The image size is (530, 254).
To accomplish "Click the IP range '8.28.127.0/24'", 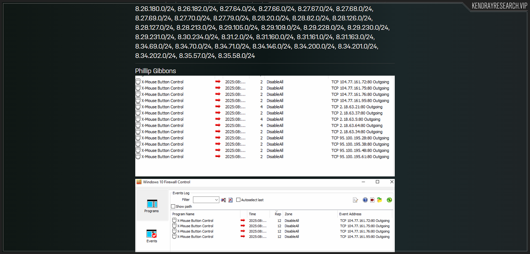I will [x=154, y=28].
